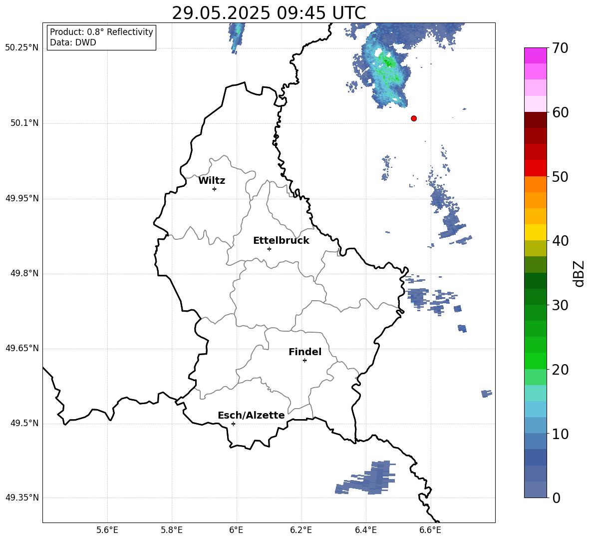The height and width of the screenshot is (540, 591).
Task: Click the dark maroon colorbar segment below 60
Action: pos(536,120)
